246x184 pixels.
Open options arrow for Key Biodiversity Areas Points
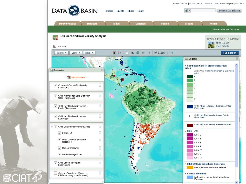pyautogui.click(x=100, y=106)
